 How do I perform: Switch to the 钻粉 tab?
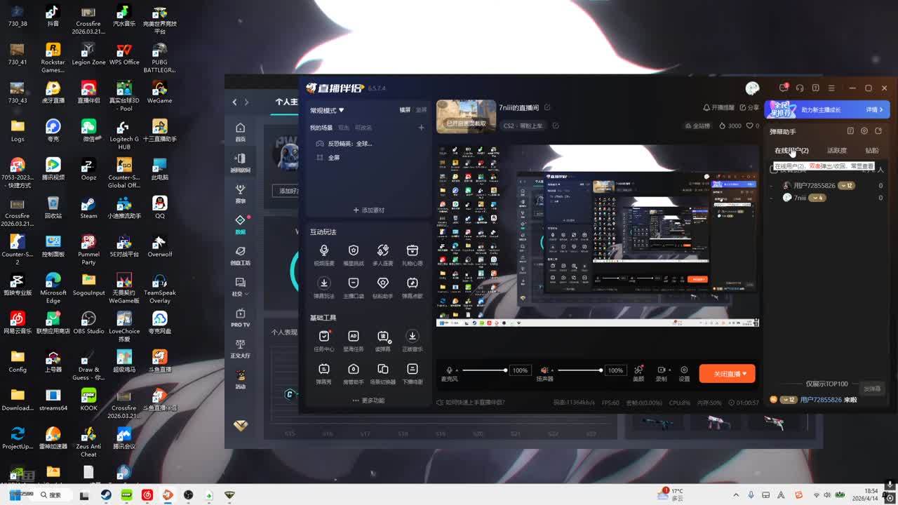tap(871, 151)
